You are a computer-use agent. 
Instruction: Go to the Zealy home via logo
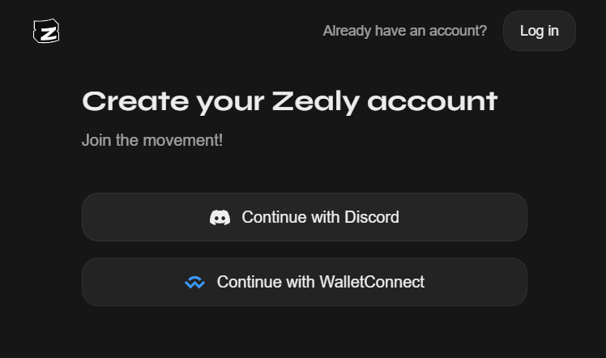point(46,32)
